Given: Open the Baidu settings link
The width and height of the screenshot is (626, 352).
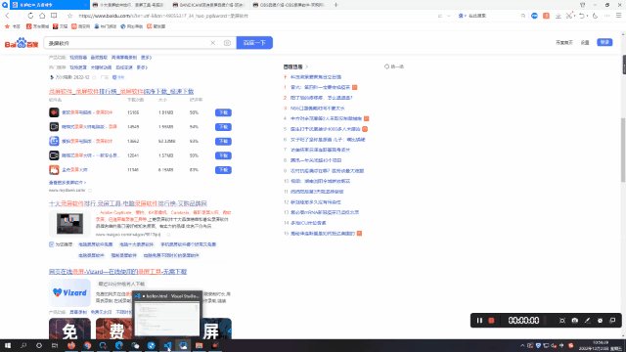Looking at the screenshot, I should tap(585, 43).
